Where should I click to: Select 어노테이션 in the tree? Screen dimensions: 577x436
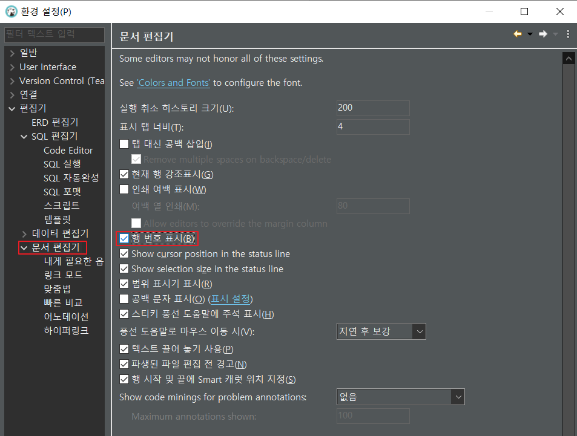[66, 316]
